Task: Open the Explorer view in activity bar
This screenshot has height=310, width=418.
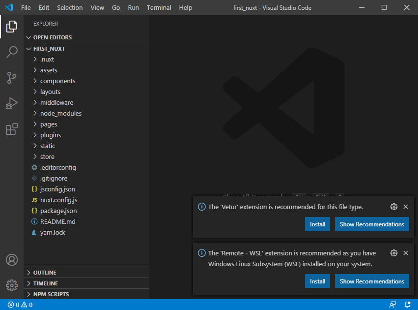Action: click(x=12, y=27)
